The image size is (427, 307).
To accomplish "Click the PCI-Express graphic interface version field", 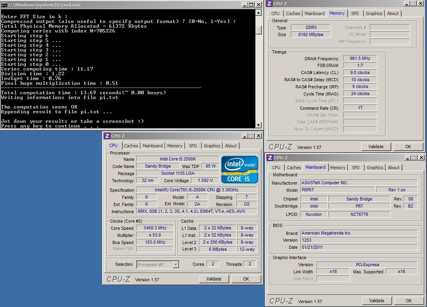I will click(x=367, y=265).
